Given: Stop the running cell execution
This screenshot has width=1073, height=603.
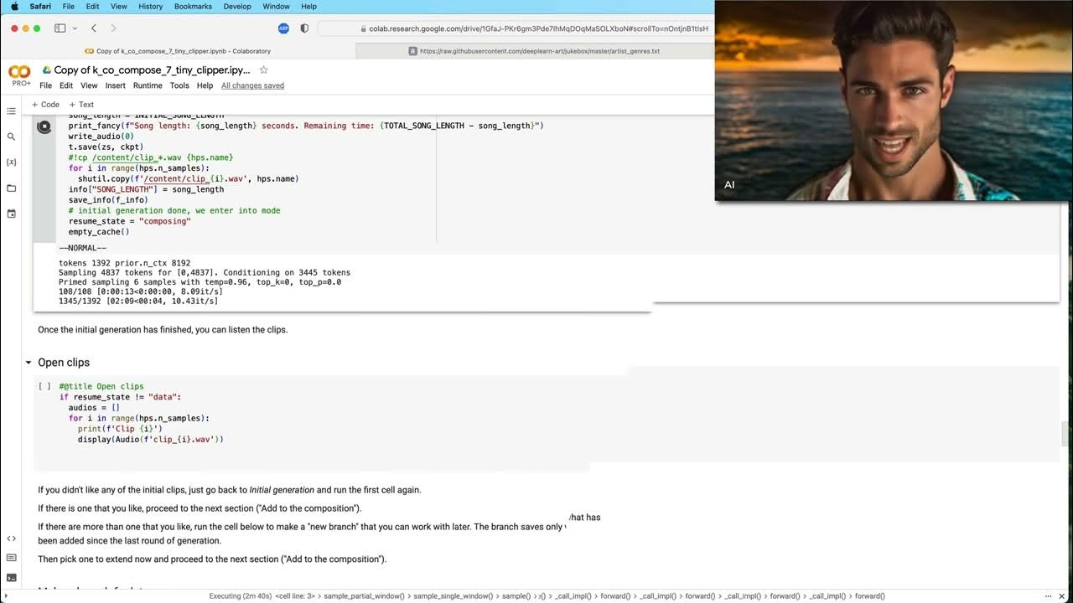Looking at the screenshot, I should [x=44, y=127].
